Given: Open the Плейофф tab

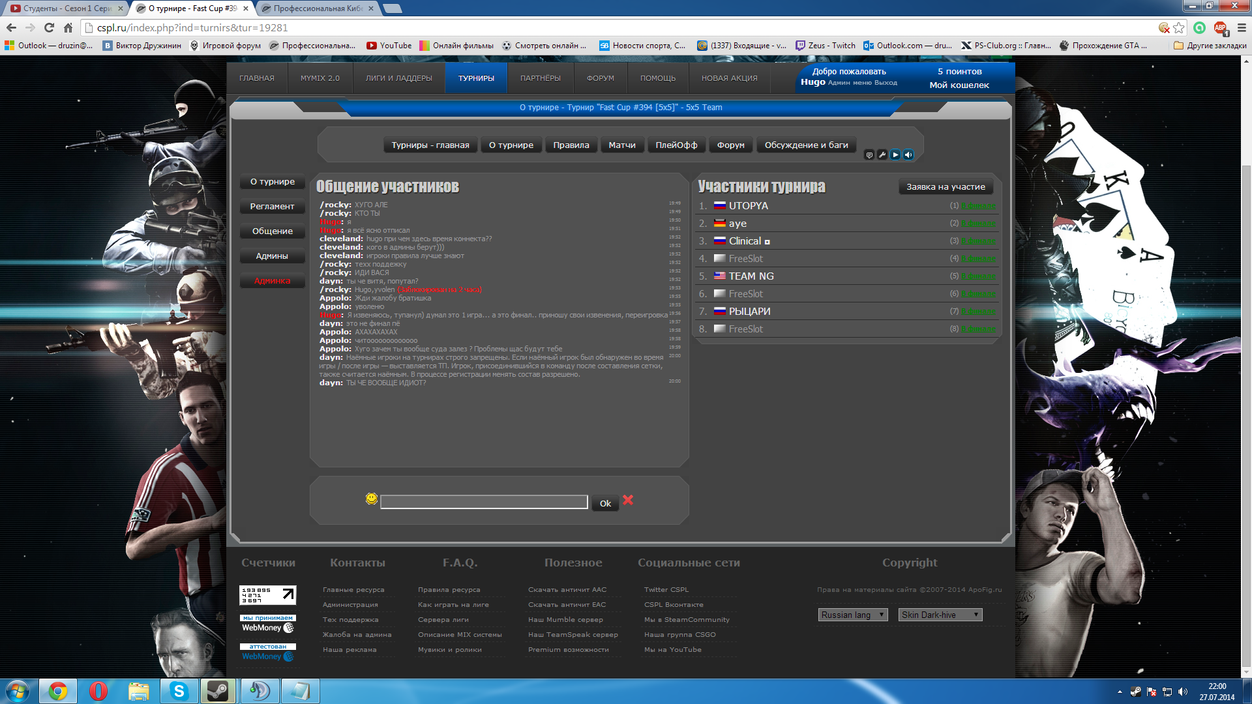Looking at the screenshot, I should click(x=676, y=145).
